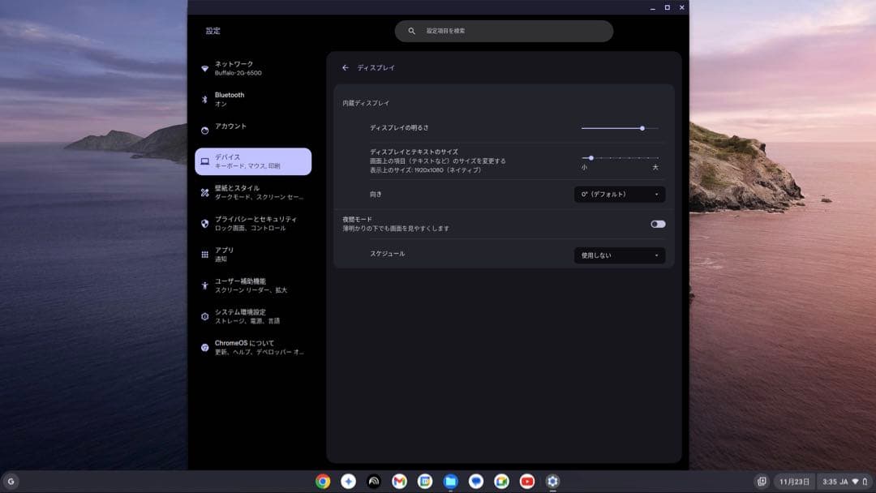Viewport: 876px width, 493px height.
Task: Open Gmail from the shelf
Action: pyautogui.click(x=399, y=481)
